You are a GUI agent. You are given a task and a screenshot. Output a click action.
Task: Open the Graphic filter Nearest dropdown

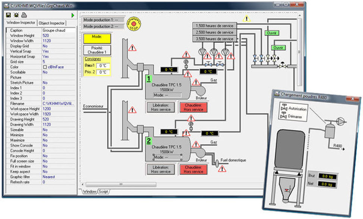[59, 177]
